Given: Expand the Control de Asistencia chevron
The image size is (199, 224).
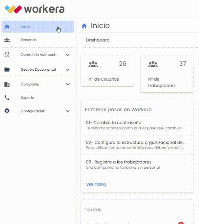Looking at the screenshot, I should click(68, 55).
